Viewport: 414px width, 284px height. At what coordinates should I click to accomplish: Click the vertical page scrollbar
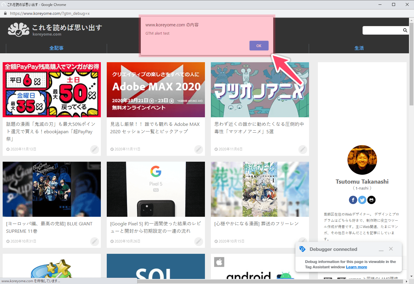411,64
